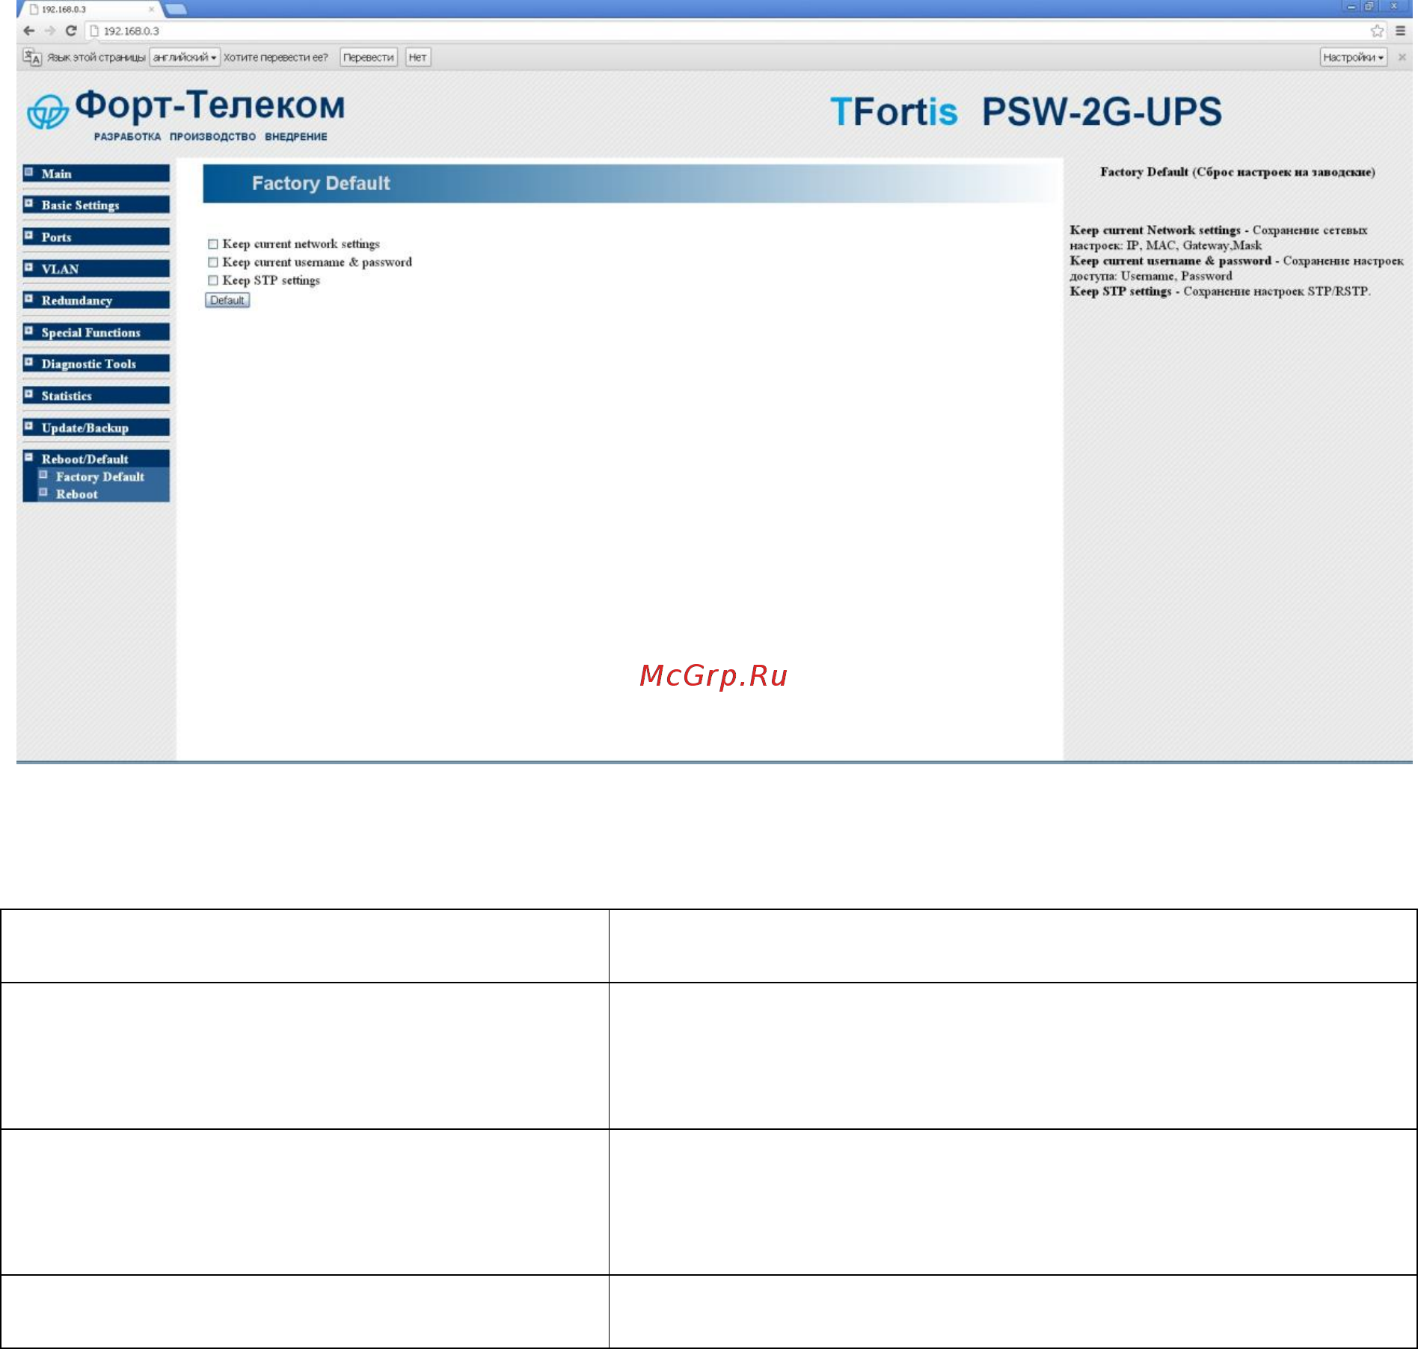Click the browser forward arrow

coord(50,31)
